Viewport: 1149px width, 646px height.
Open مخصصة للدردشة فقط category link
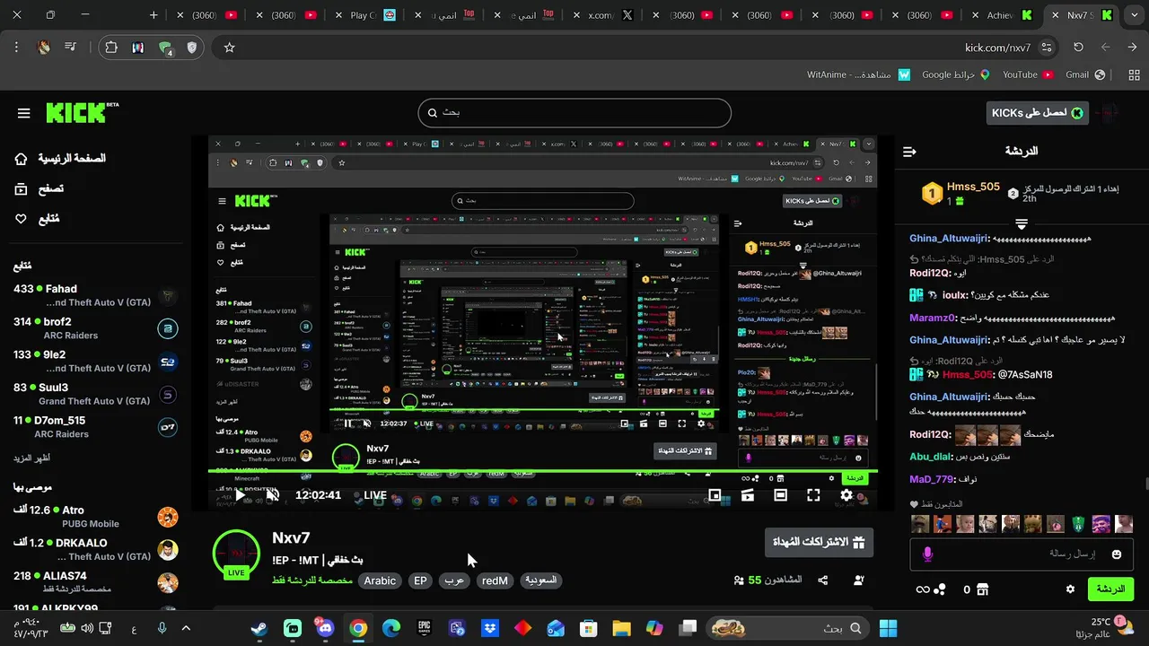pos(311,581)
